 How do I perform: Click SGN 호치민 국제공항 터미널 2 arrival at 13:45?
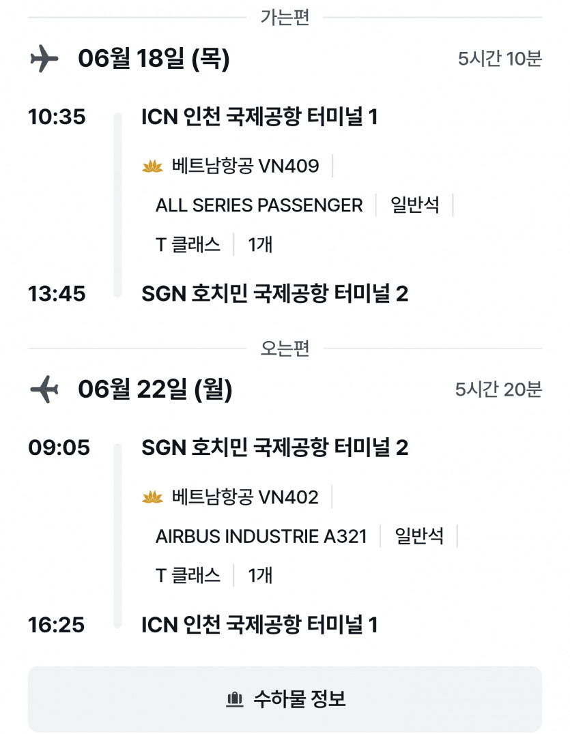click(x=274, y=294)
